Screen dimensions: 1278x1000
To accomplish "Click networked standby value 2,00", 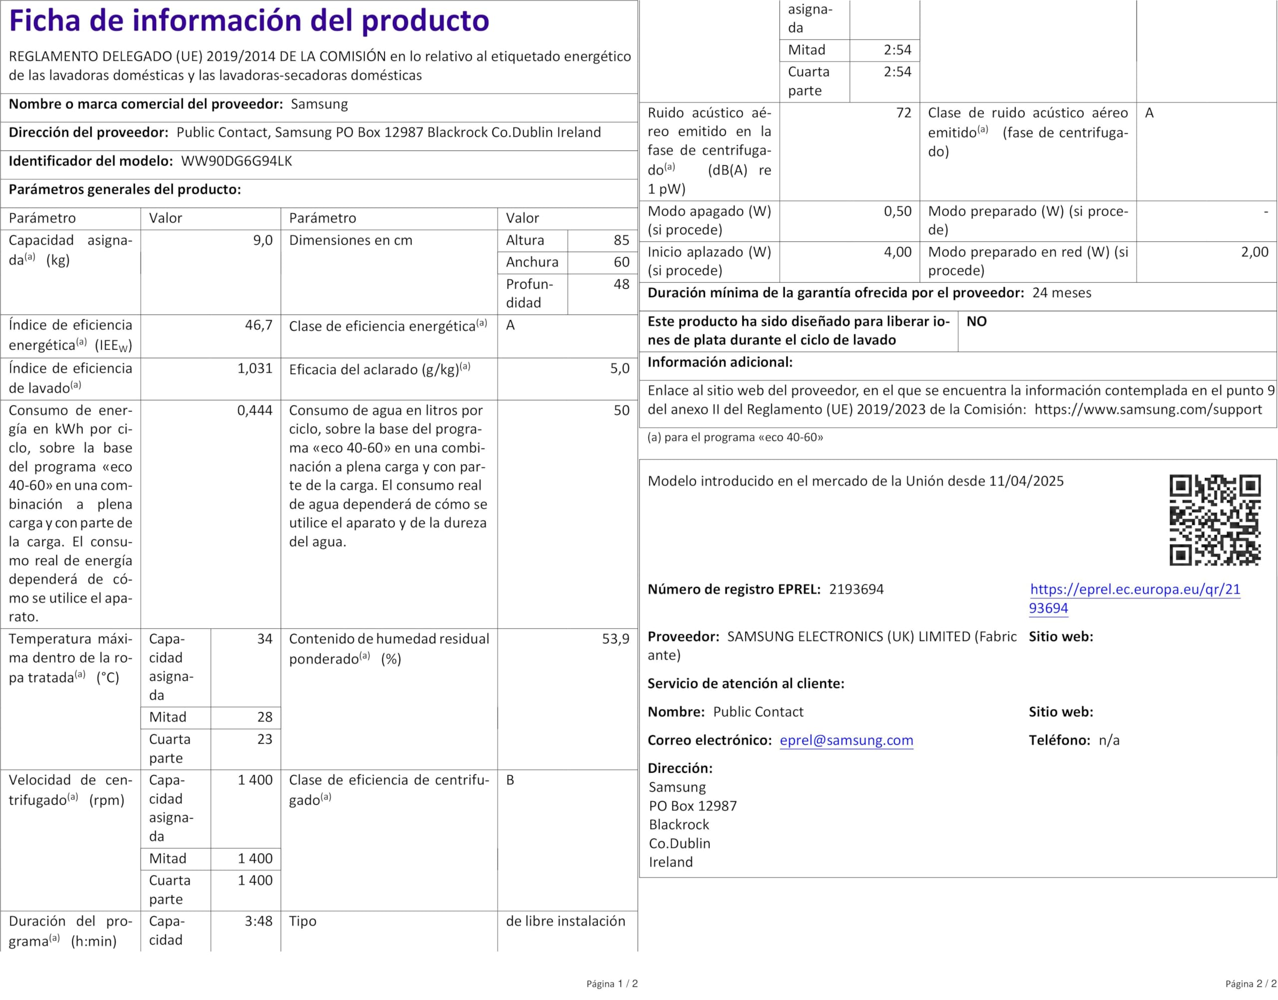I will coord(1255,252).
